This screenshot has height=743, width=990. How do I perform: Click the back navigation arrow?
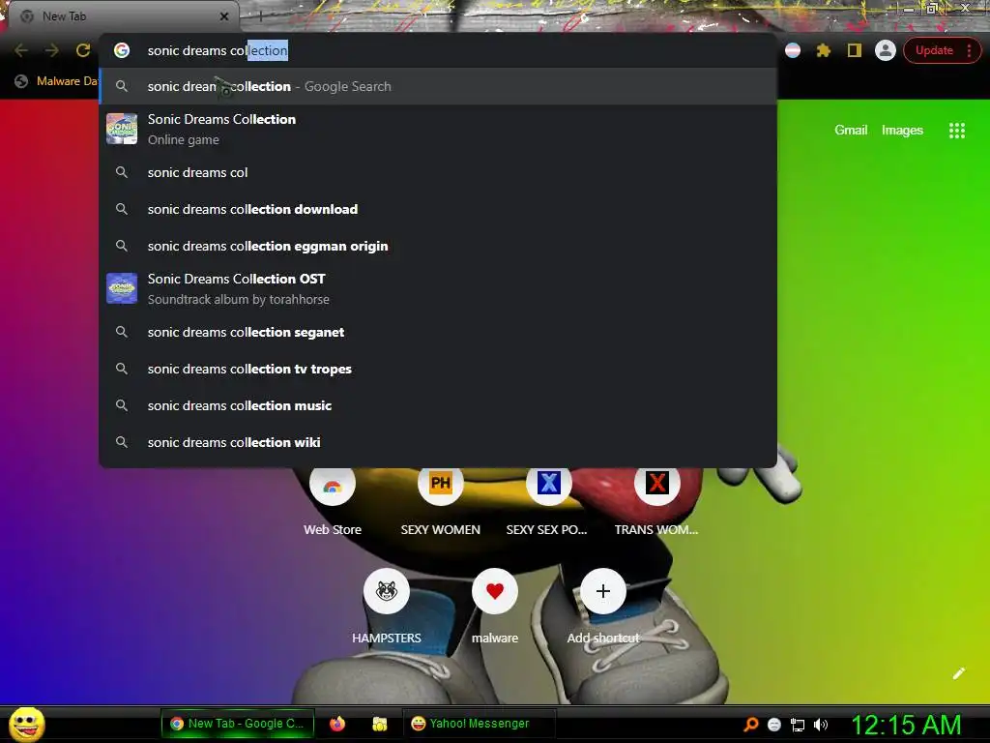point(21,50)
